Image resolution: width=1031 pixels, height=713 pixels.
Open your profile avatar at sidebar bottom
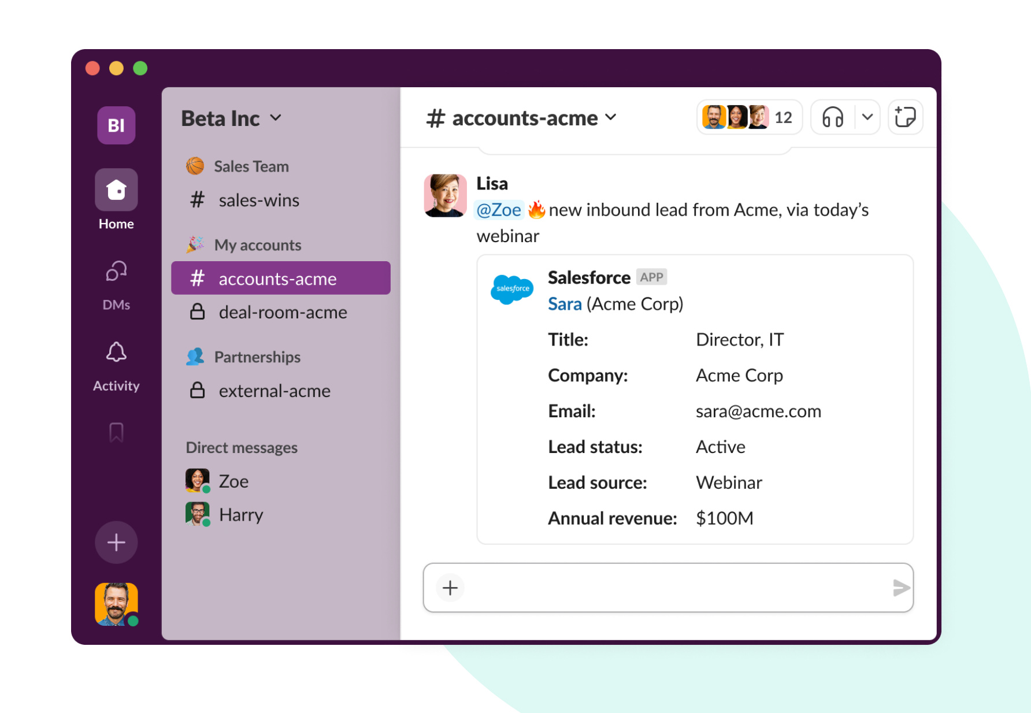click(x=116, y=604)
